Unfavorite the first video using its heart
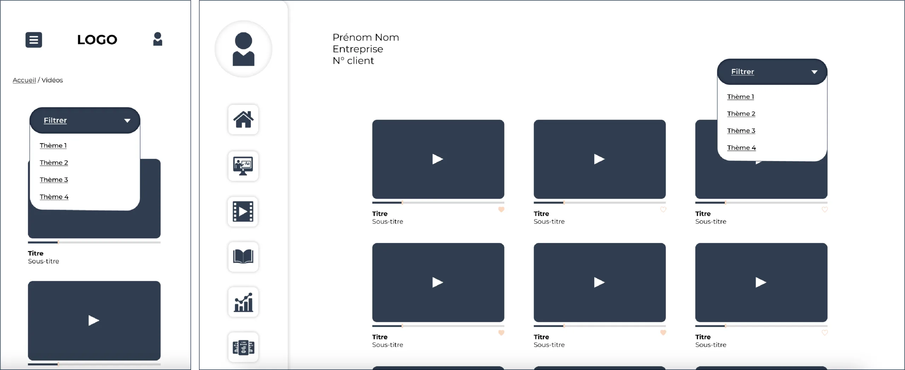 click(501, 209)
